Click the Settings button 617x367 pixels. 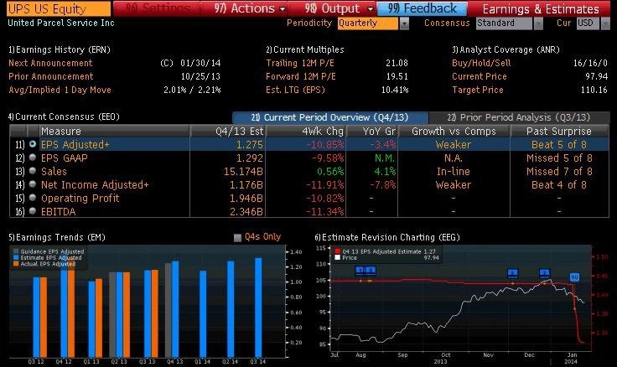154,8
